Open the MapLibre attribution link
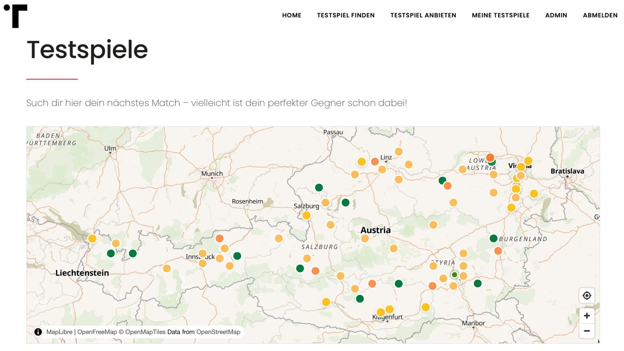Viewport: 624px width, 351px height. click(59, 332)
